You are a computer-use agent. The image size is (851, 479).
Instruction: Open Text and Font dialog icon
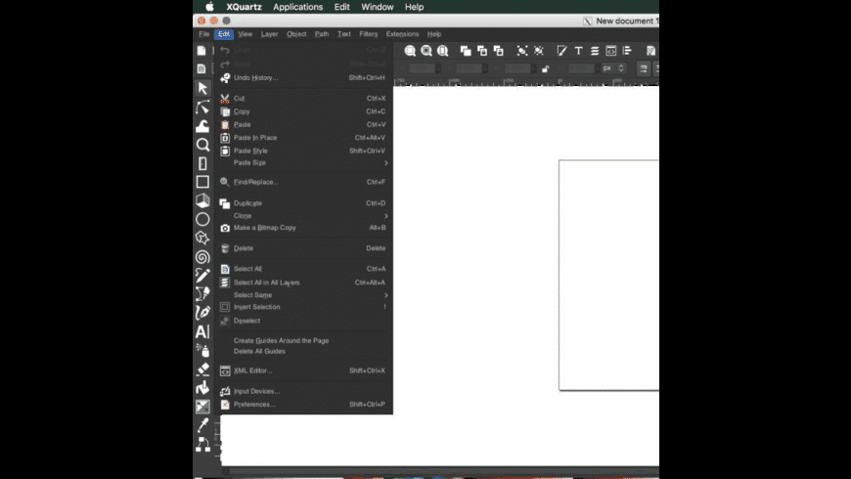click(578, 51)
